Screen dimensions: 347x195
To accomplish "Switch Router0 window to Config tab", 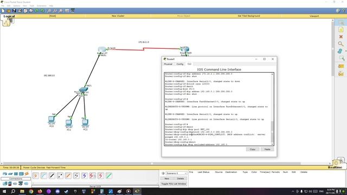I will (179, 64).
